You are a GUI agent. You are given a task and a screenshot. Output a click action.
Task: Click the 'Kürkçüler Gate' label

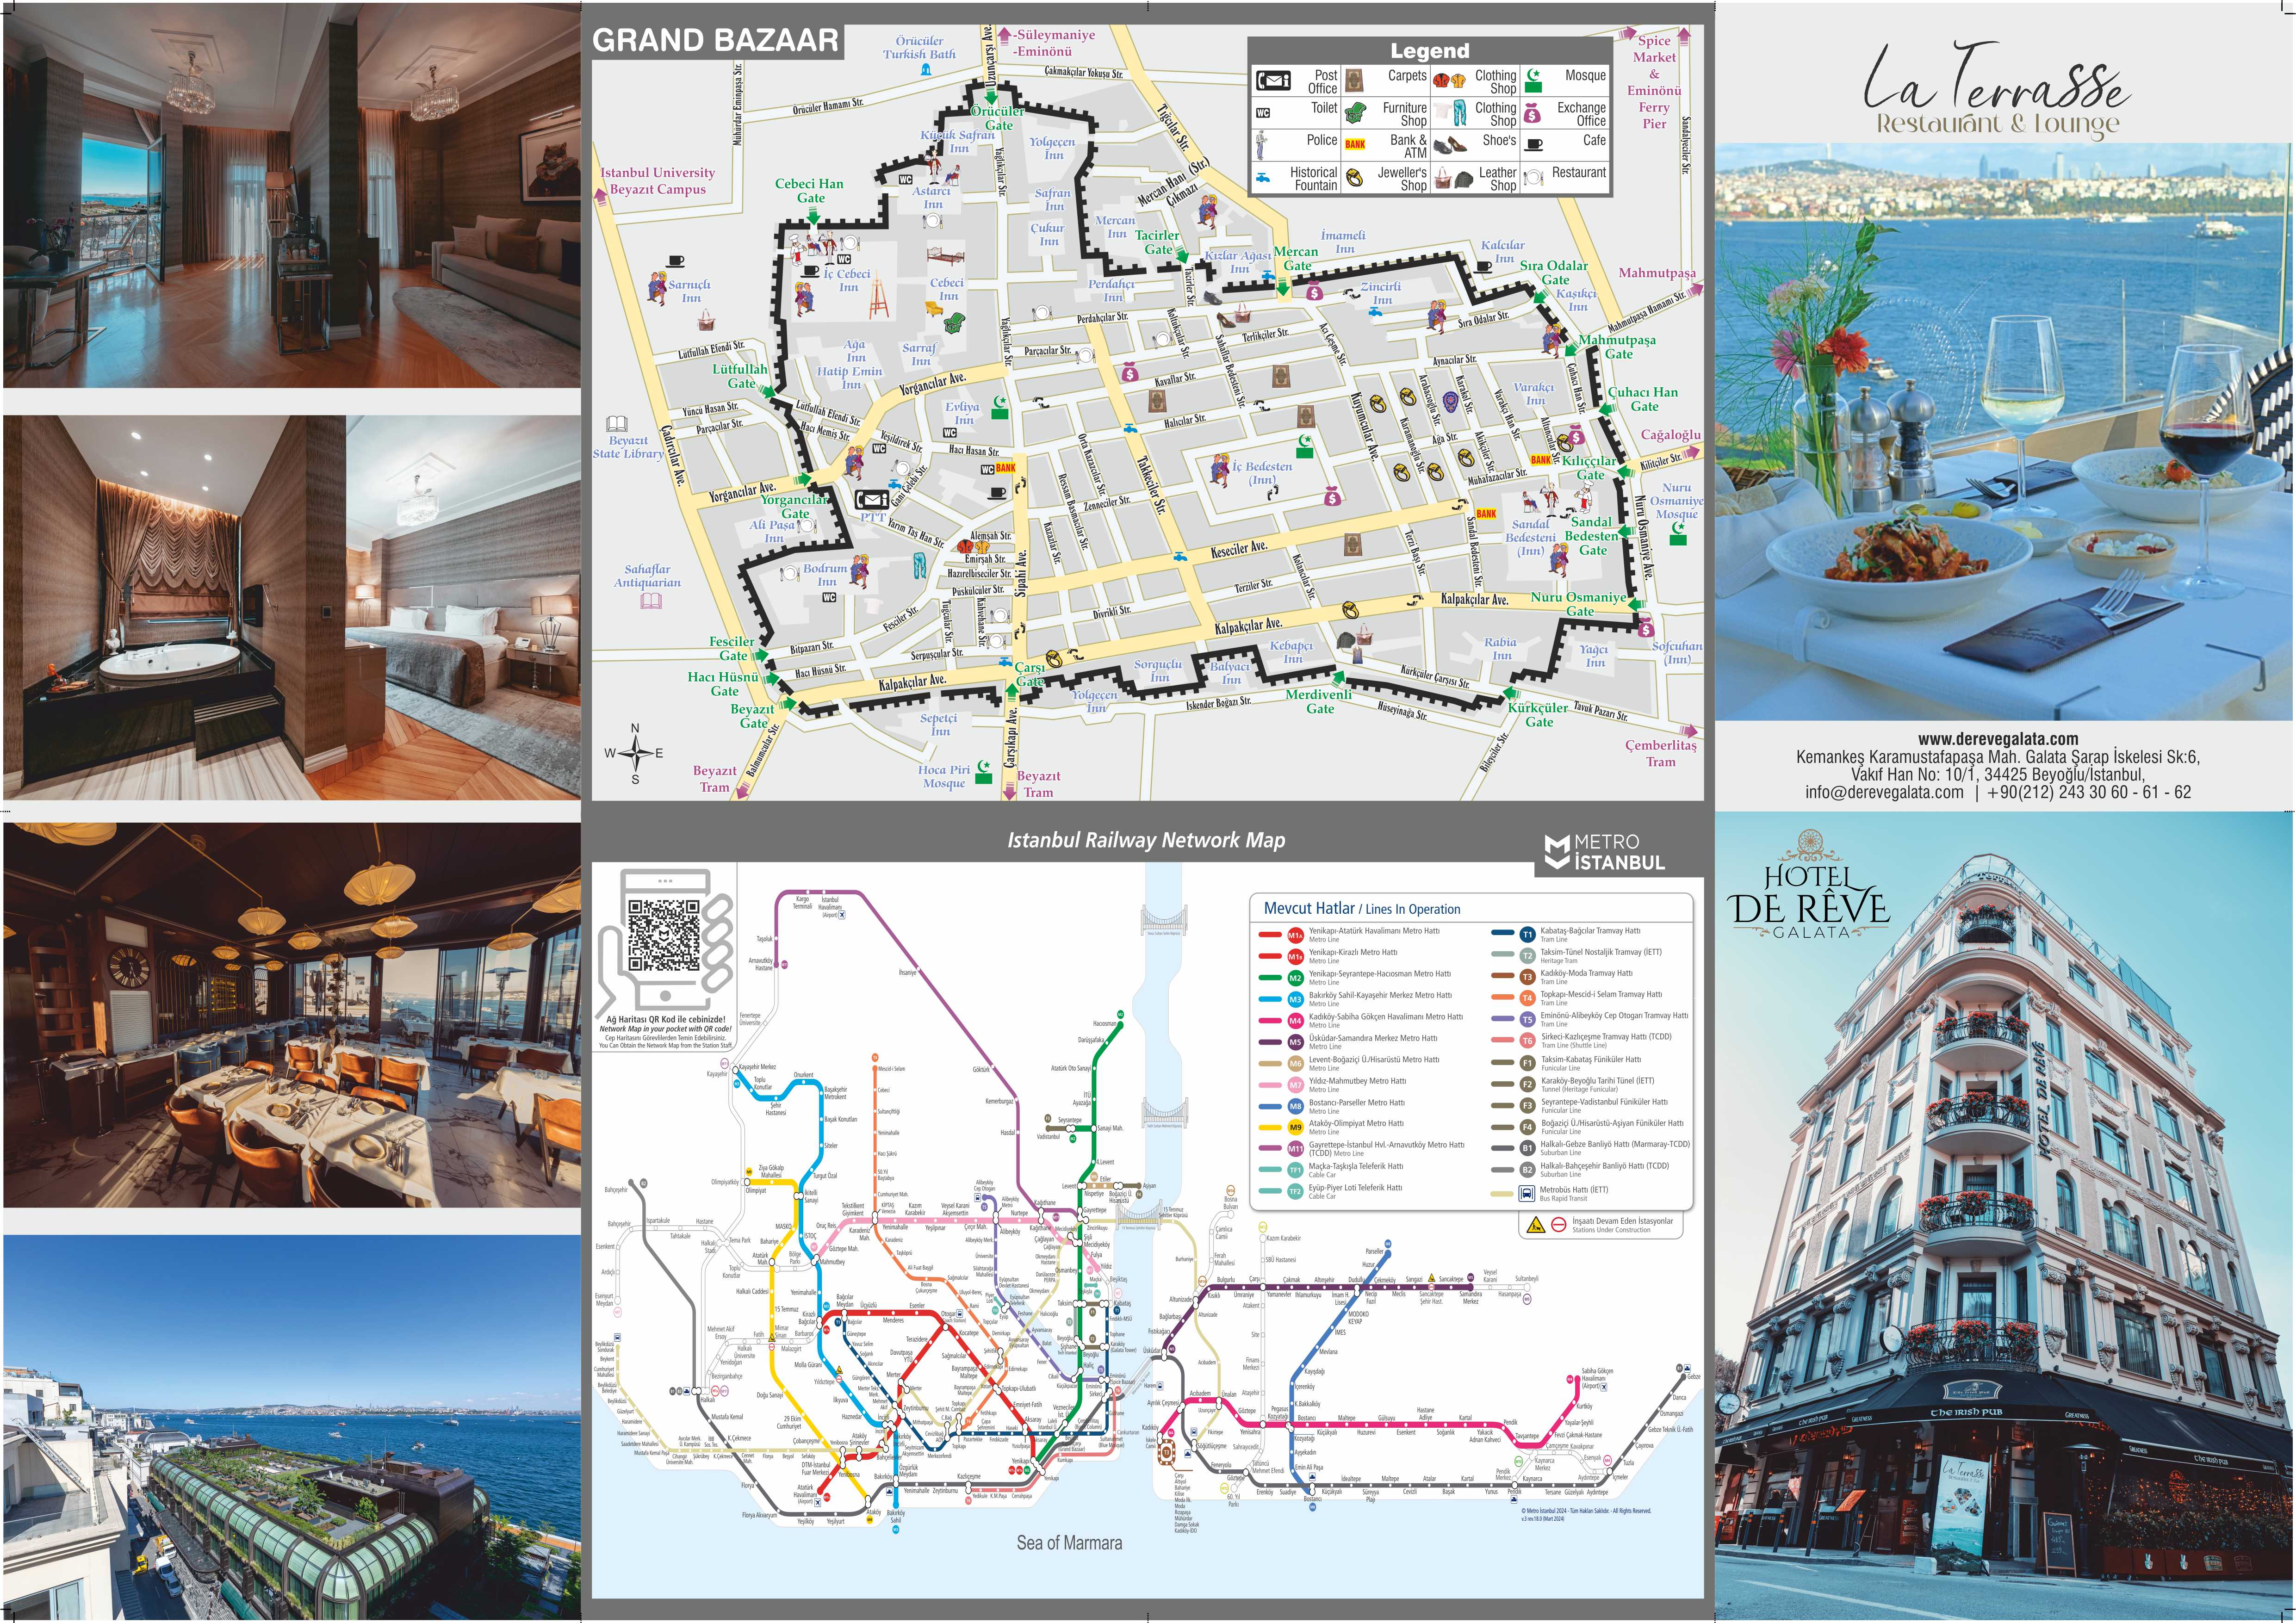click(x=1538, y=715)
